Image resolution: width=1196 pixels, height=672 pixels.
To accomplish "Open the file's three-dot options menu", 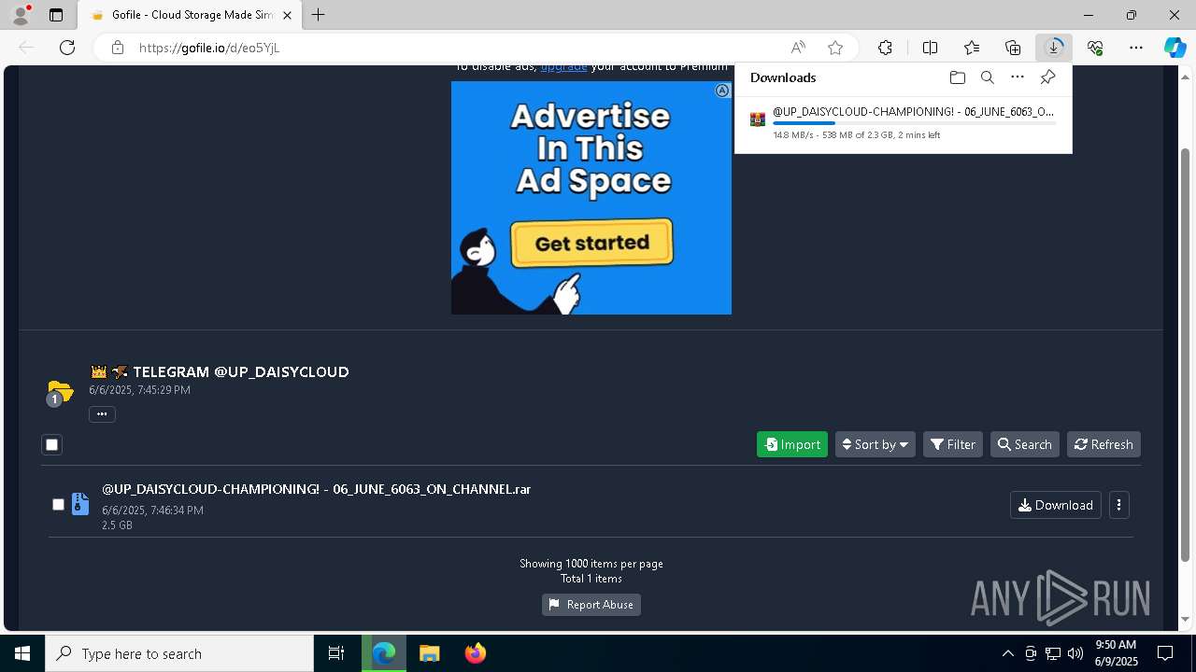I will (1119, 505).
